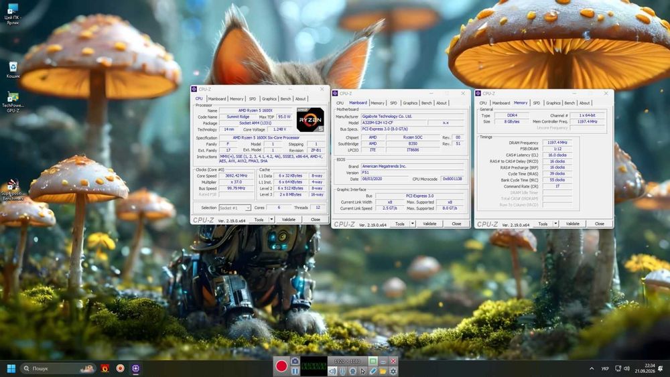The width and height of the screenshot is (670, 377).
Task: Switch to Mainboard tab in the CPU window
Action: [x=217, y=98]
